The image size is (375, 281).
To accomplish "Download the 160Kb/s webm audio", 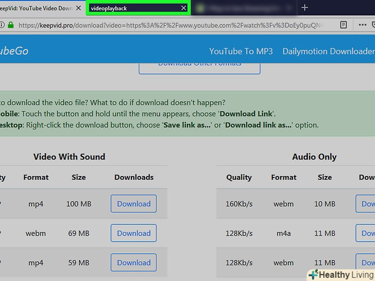I will (x=366, y=204).
